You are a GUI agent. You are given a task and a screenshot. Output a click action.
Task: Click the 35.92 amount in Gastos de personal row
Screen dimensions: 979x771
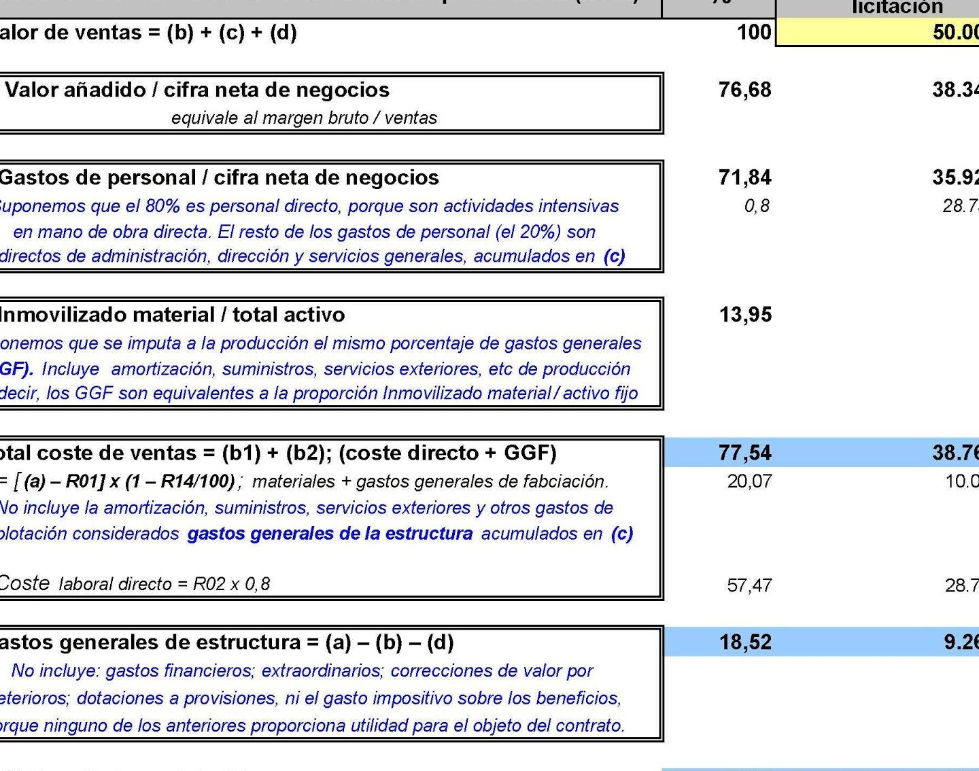[x=955, y=177]
